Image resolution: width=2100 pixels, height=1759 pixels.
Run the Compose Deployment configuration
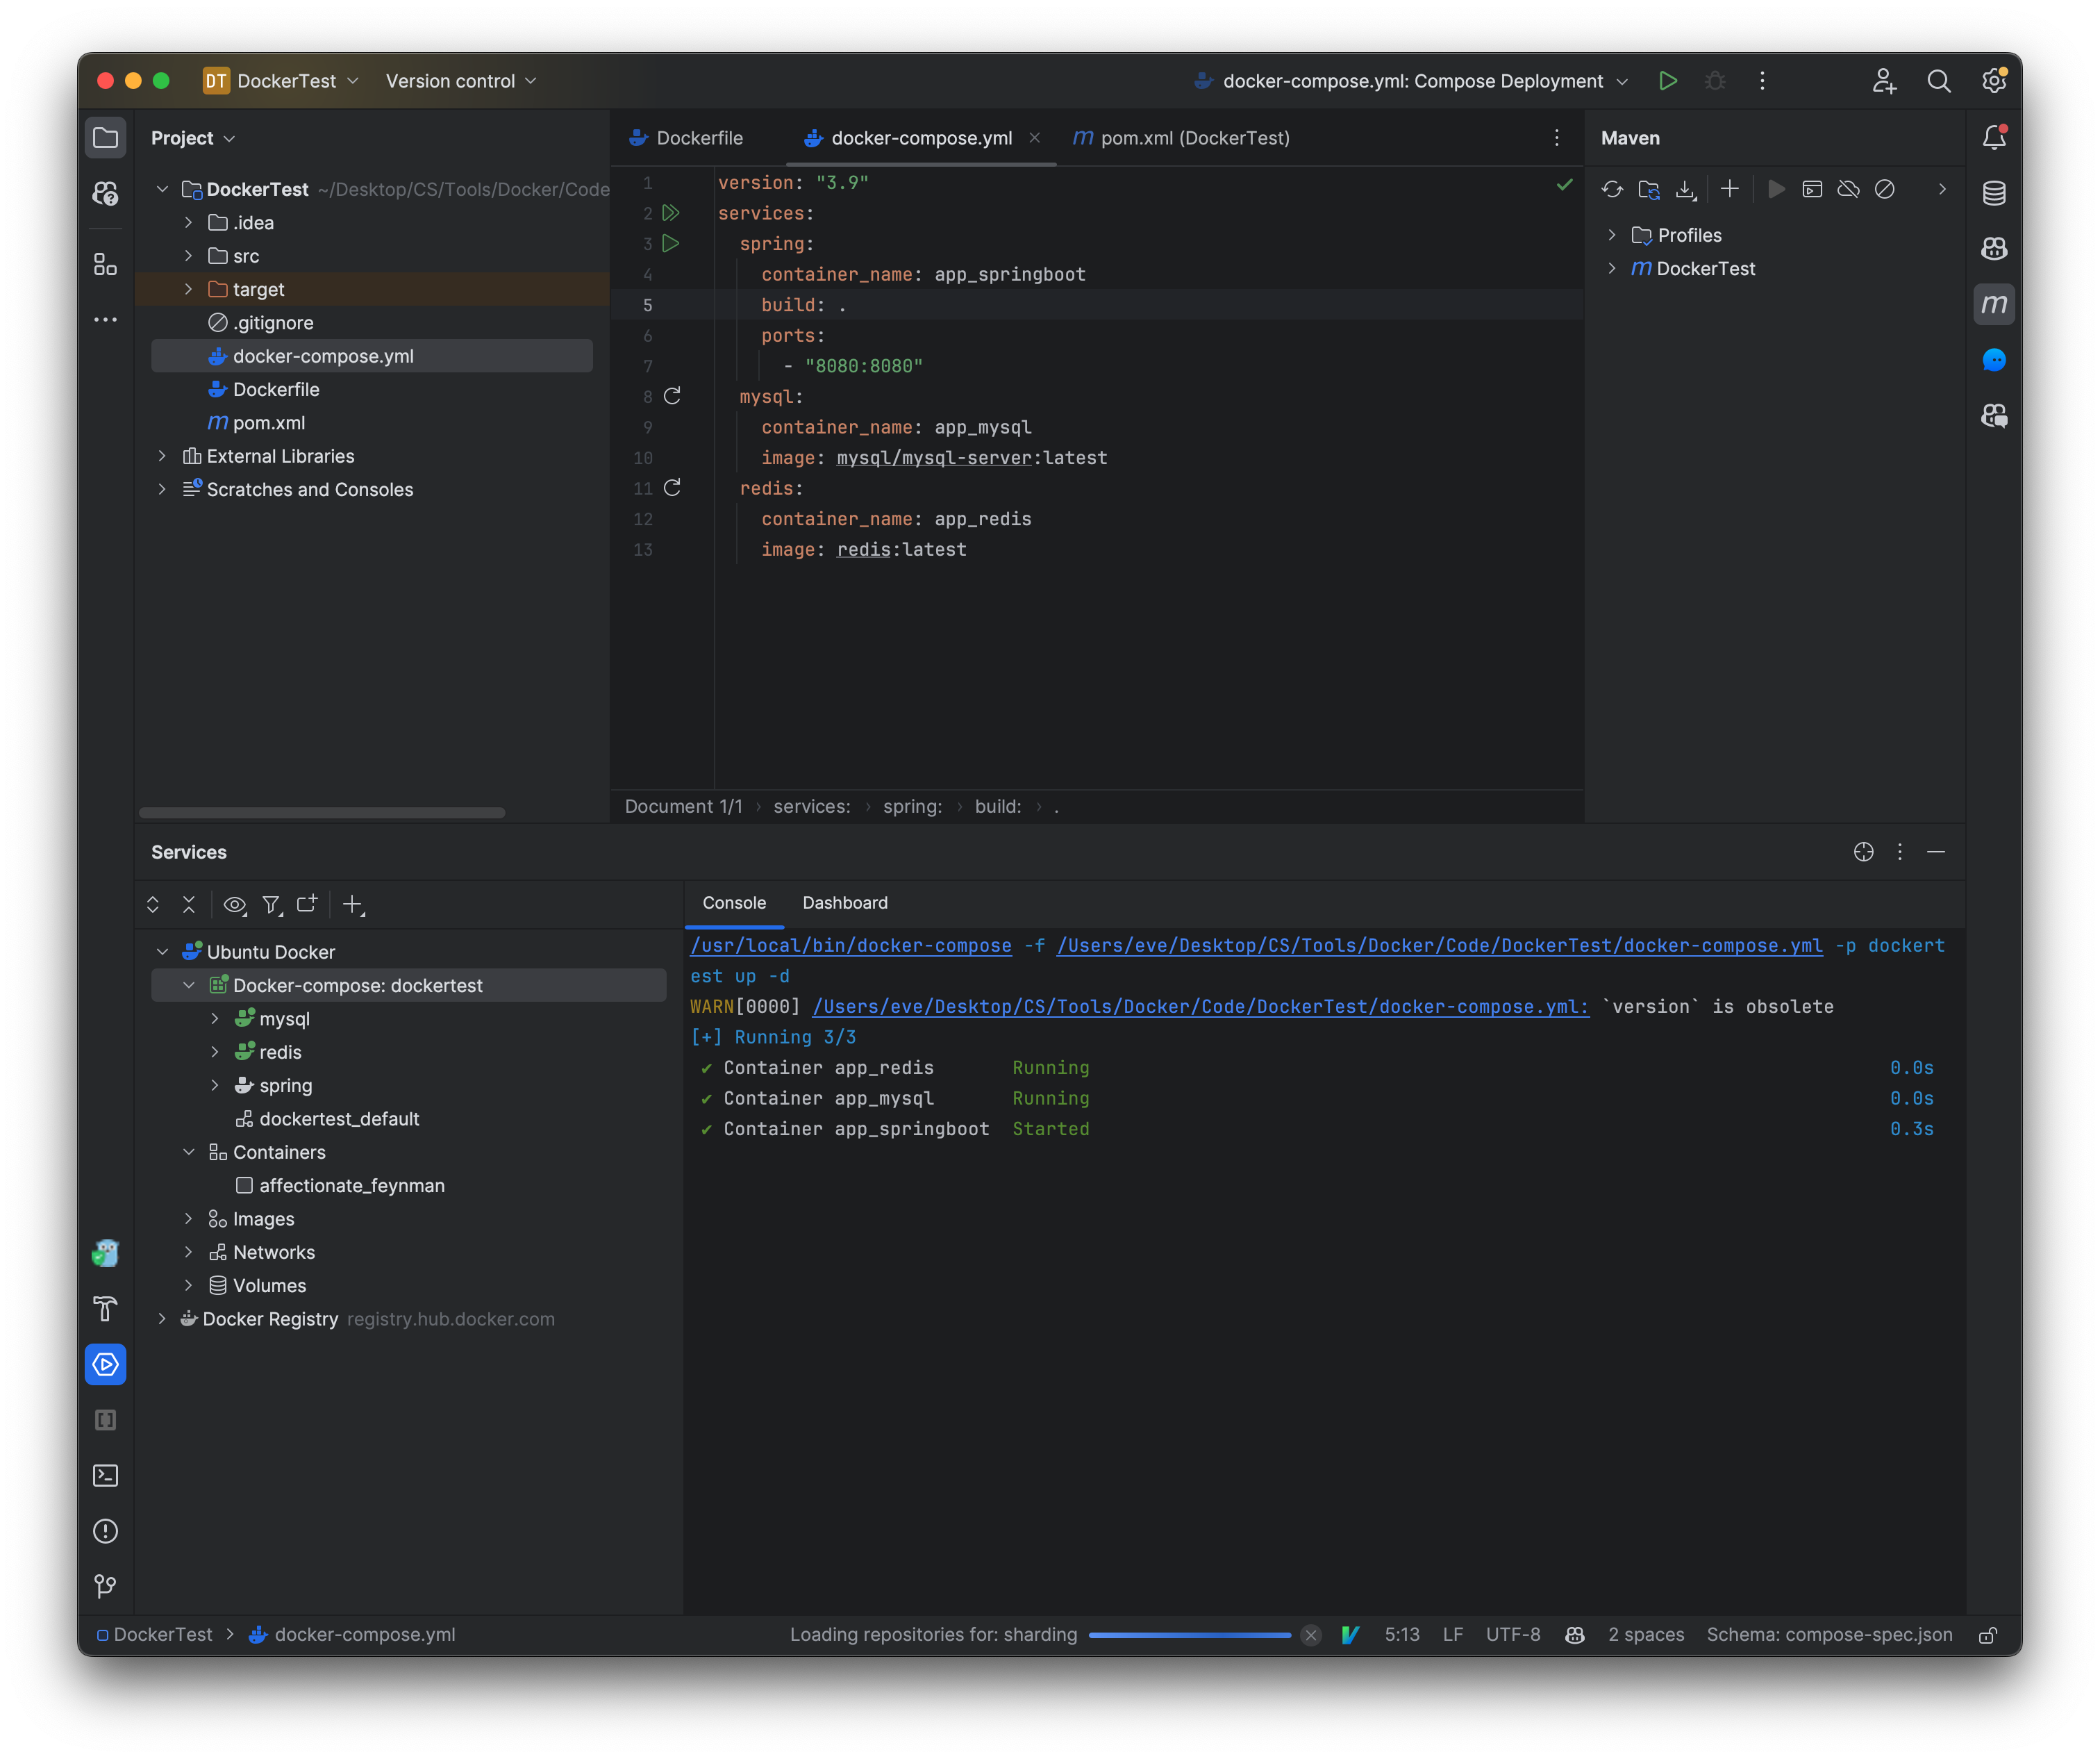tap(1667, 81)
